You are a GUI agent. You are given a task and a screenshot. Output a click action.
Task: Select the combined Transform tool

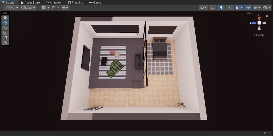click(x=5, y=43)
